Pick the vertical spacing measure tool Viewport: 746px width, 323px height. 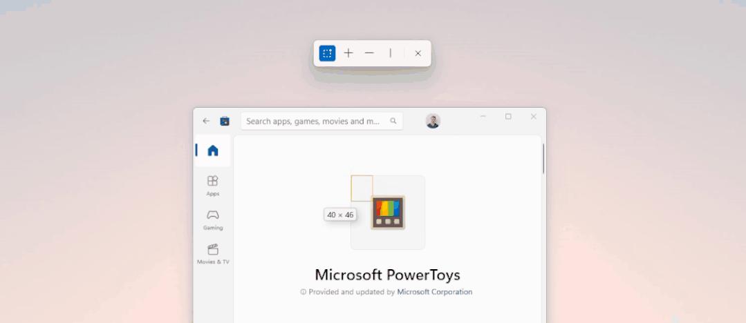point(390,53)
